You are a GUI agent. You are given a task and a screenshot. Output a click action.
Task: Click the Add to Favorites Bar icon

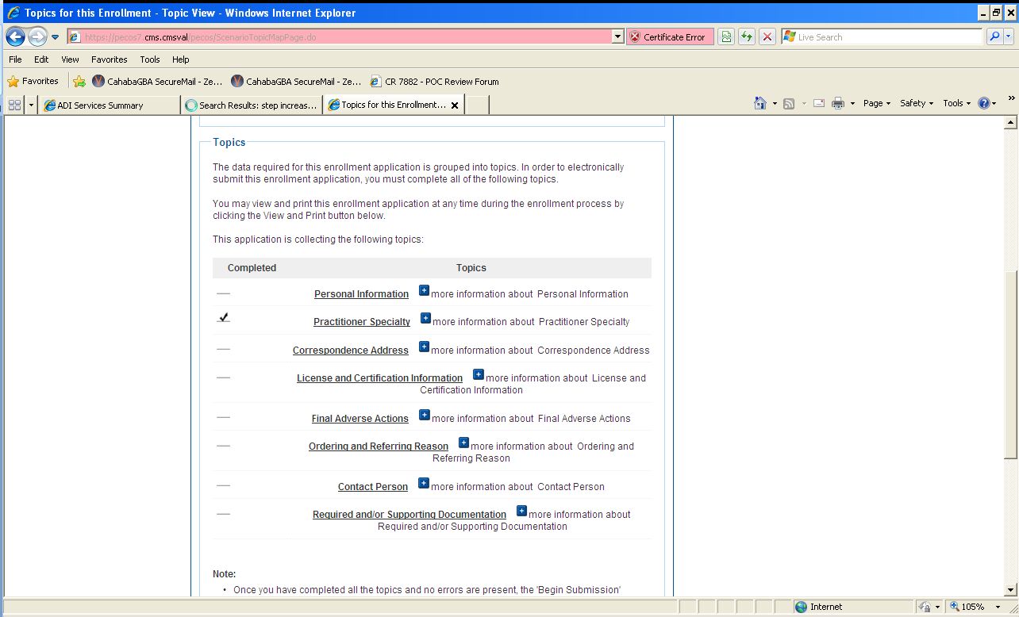[79, 81]
